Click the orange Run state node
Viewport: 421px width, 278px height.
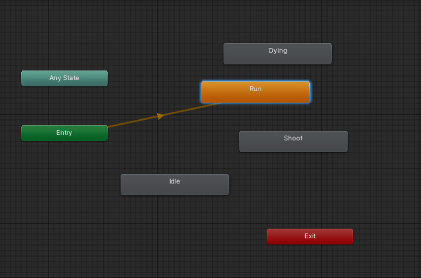coord(256,92)
